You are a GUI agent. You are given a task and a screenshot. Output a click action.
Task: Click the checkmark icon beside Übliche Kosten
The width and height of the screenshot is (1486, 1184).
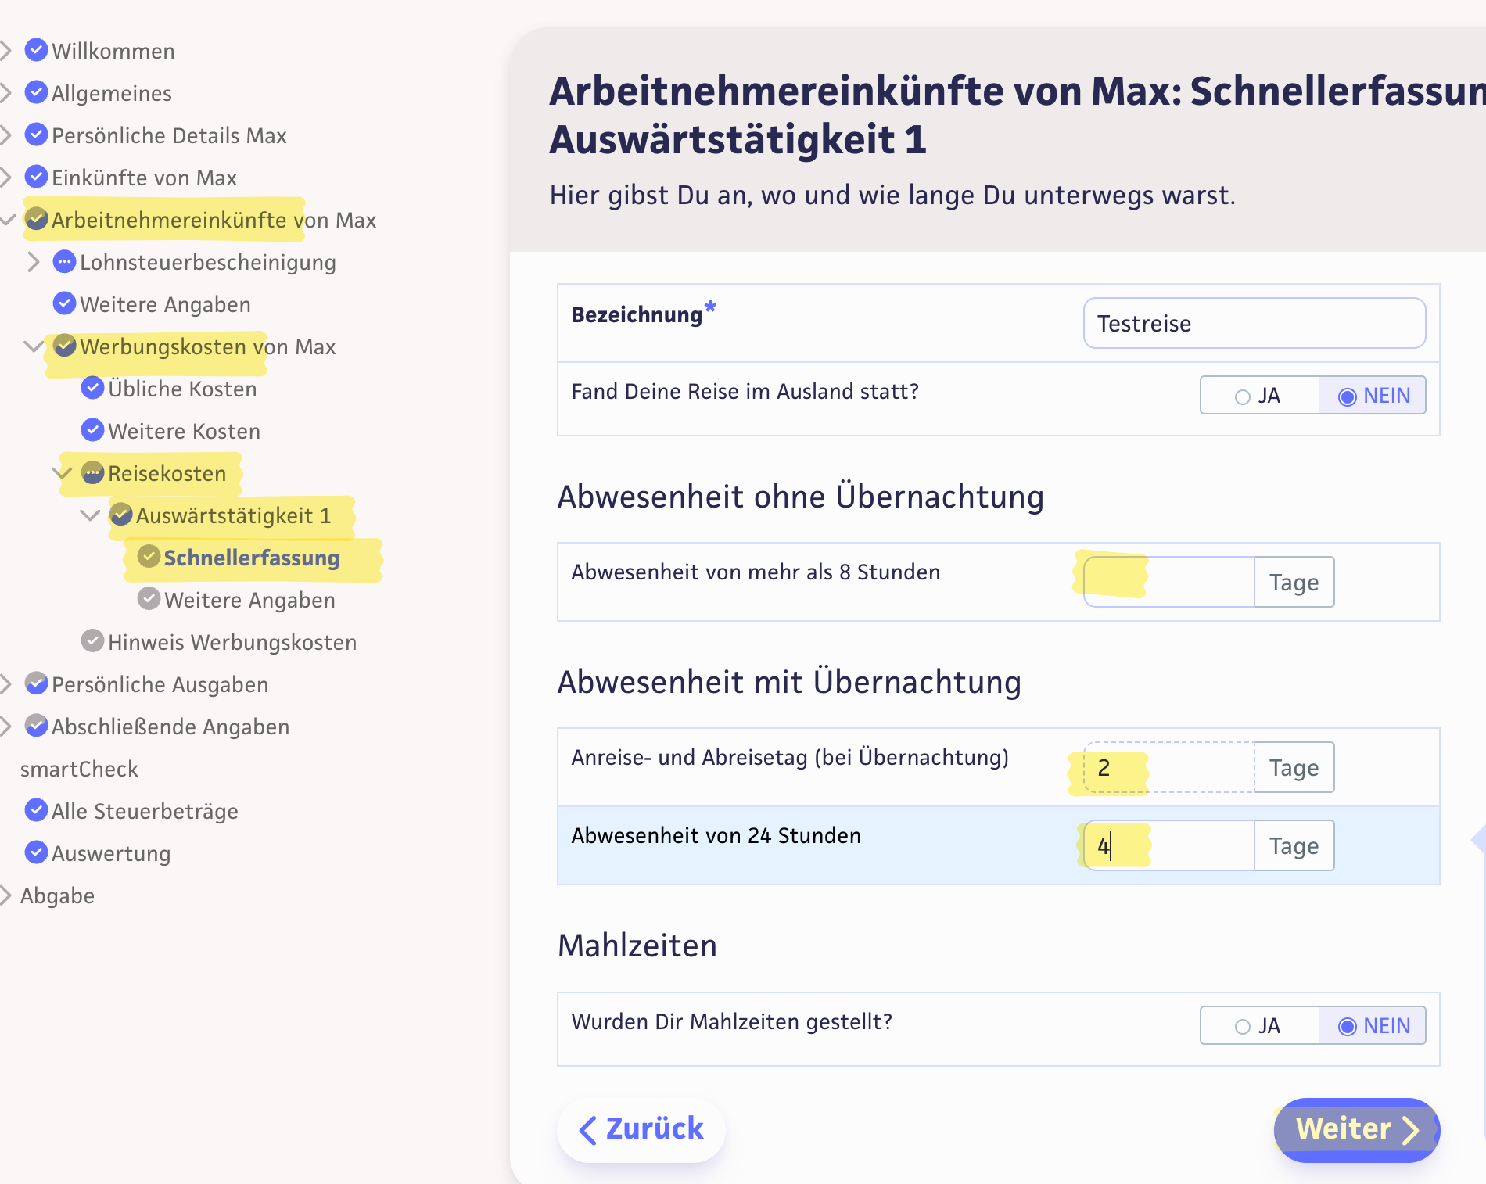(92, 388)
